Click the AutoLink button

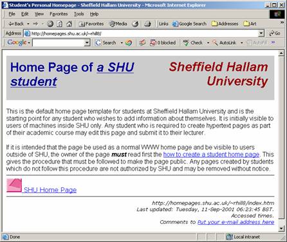tap(224, 42)
